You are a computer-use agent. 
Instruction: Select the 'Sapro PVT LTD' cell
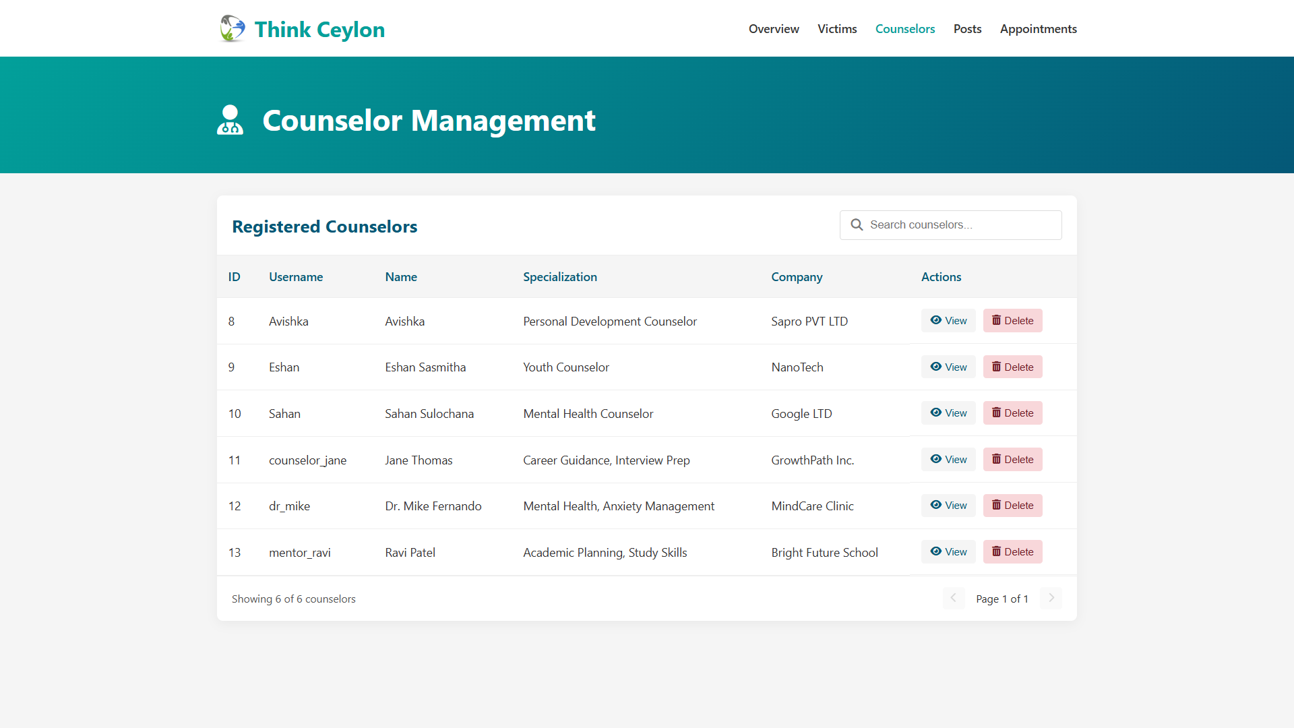point(809,322)
